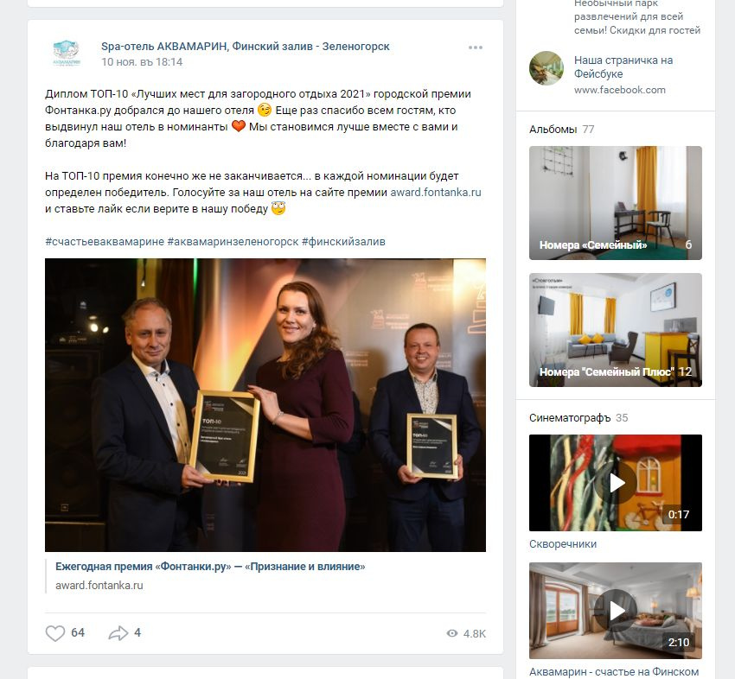Share the post via the arrow icon

point(118,633)
